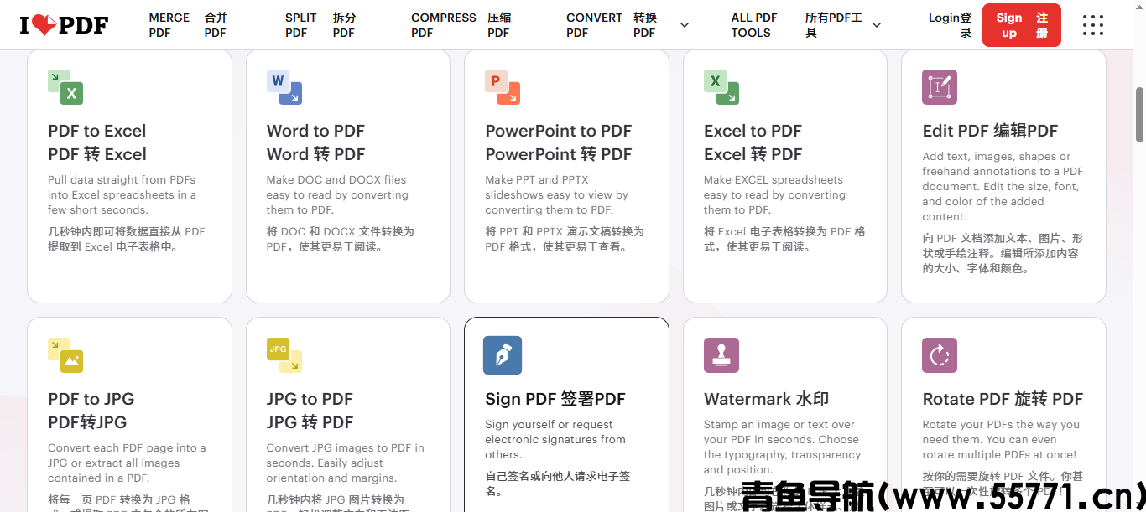Select the PowerPoint to PDF icon
The width and height of the screenshot is (1146, 512).
(x=503, y=87)
